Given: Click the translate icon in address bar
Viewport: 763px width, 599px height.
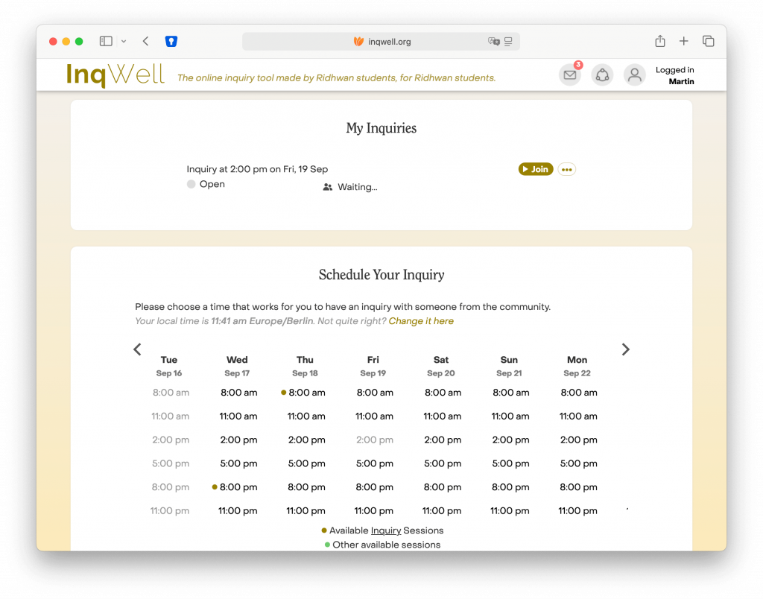Looking at the screenshot, I should [x=493, y=42].
